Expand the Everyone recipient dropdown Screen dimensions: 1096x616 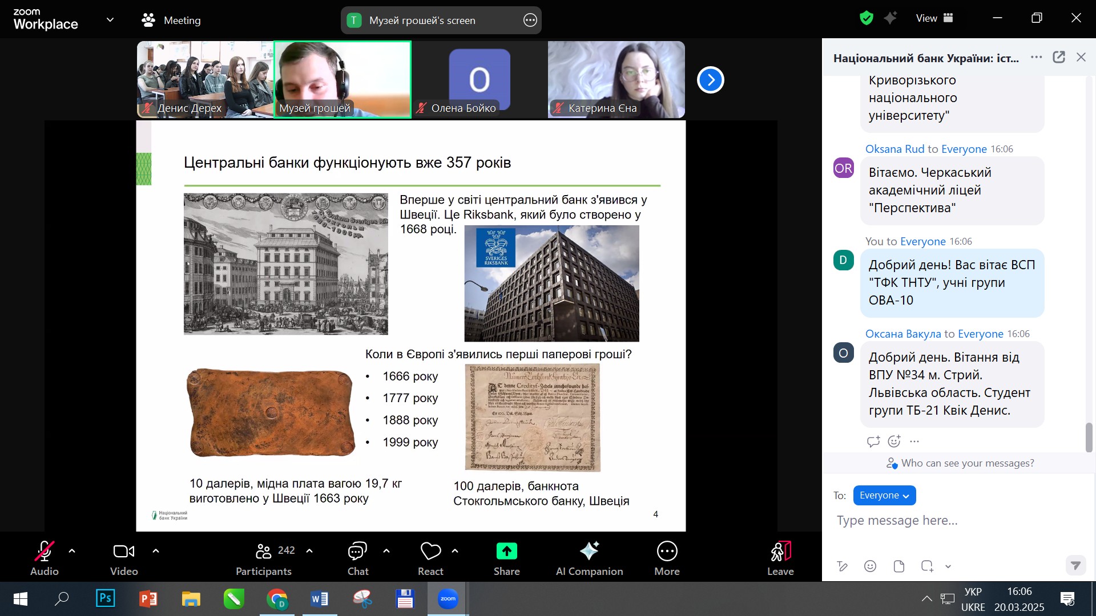click(884, 495)
